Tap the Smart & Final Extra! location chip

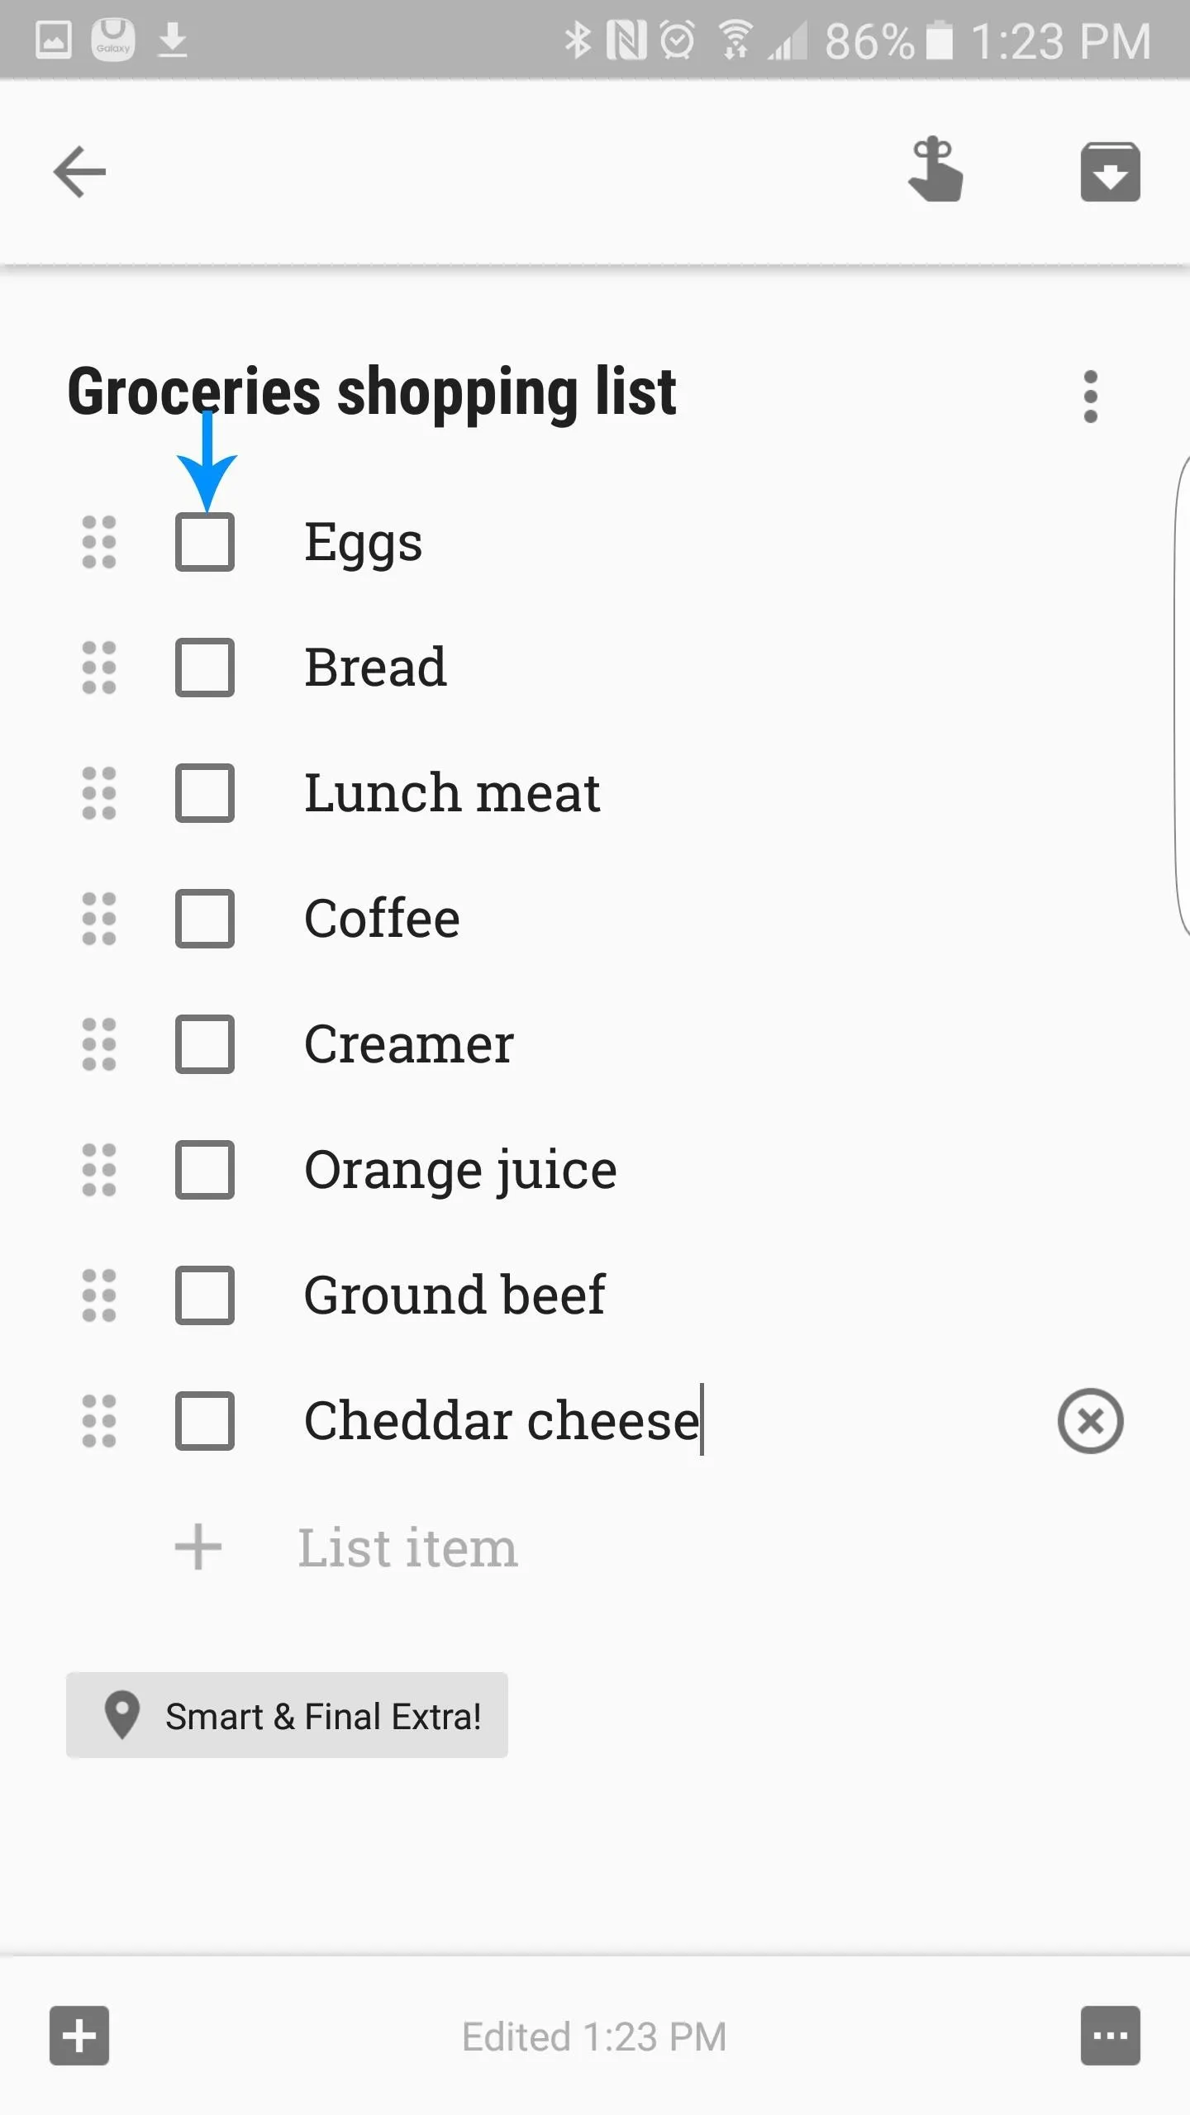287,1716
